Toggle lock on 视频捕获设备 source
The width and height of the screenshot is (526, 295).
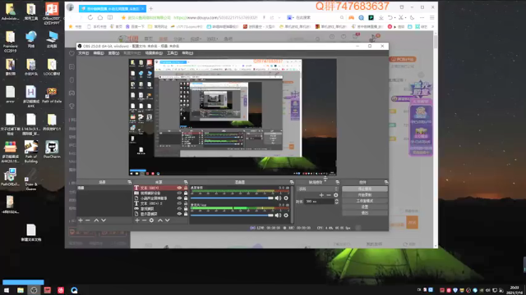pyautogui.click(x=186, y=193)
